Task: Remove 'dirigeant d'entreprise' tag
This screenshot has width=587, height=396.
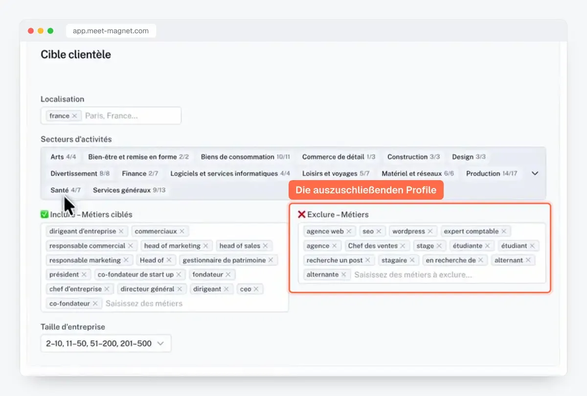Action: tap(121, 232)
